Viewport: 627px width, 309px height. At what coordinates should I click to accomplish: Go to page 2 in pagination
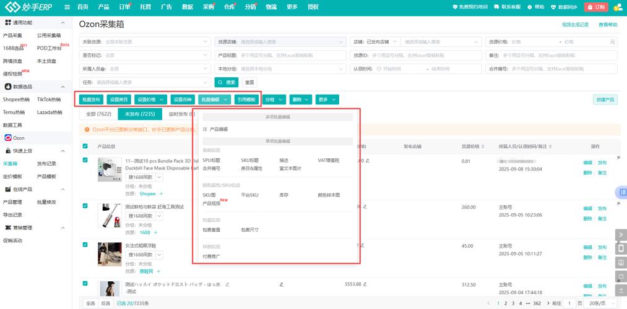coord(506,303)
